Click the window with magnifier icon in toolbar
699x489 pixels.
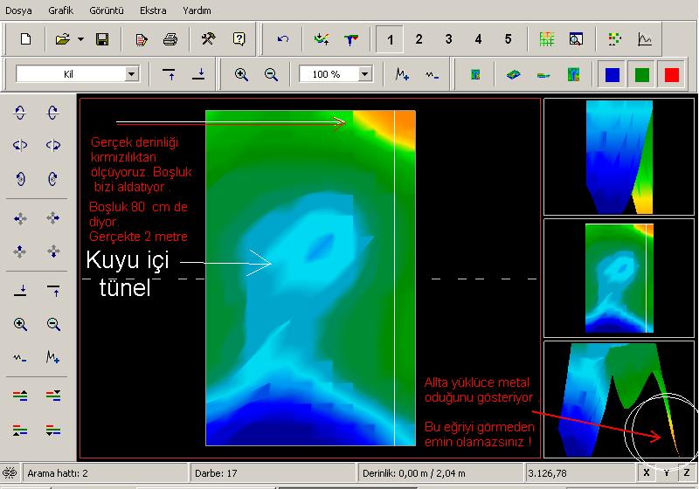(576, 39)
